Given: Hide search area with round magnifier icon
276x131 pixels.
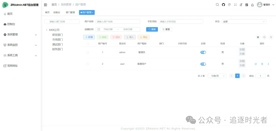Looking at the screenshot, I should click(x=264, y=37).
